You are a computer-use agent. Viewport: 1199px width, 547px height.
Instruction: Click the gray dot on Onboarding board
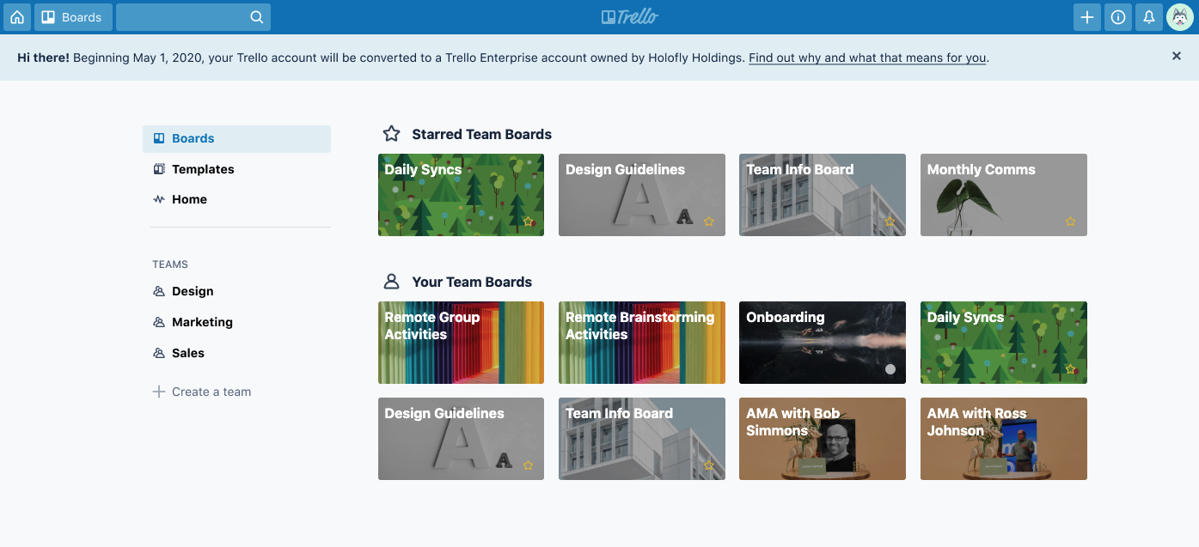(890, 369)
